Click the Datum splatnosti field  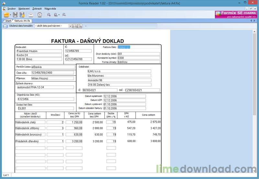pos(125,96)
